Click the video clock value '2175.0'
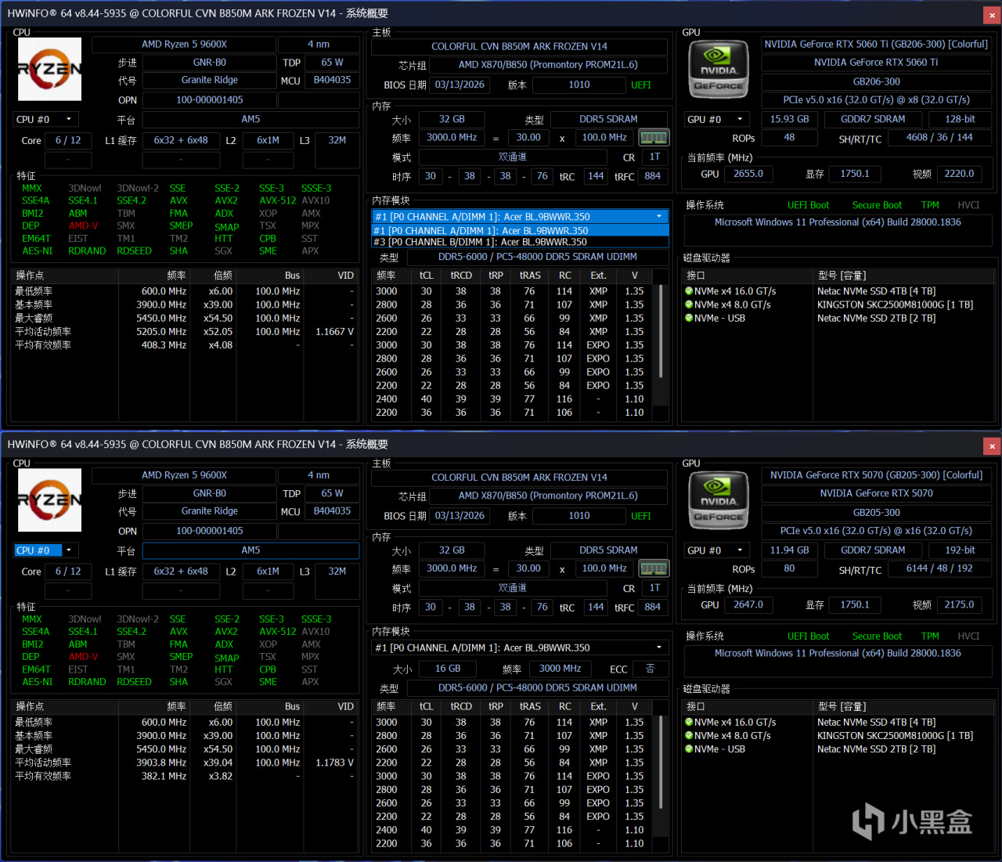Viewport: 1002px width, 862px height. pos(959,604)
